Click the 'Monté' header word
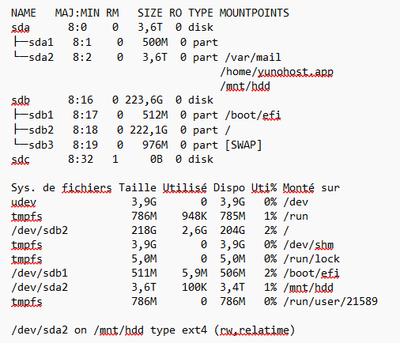The height and width of the screenshot is (343, 400). click(298, 187)
